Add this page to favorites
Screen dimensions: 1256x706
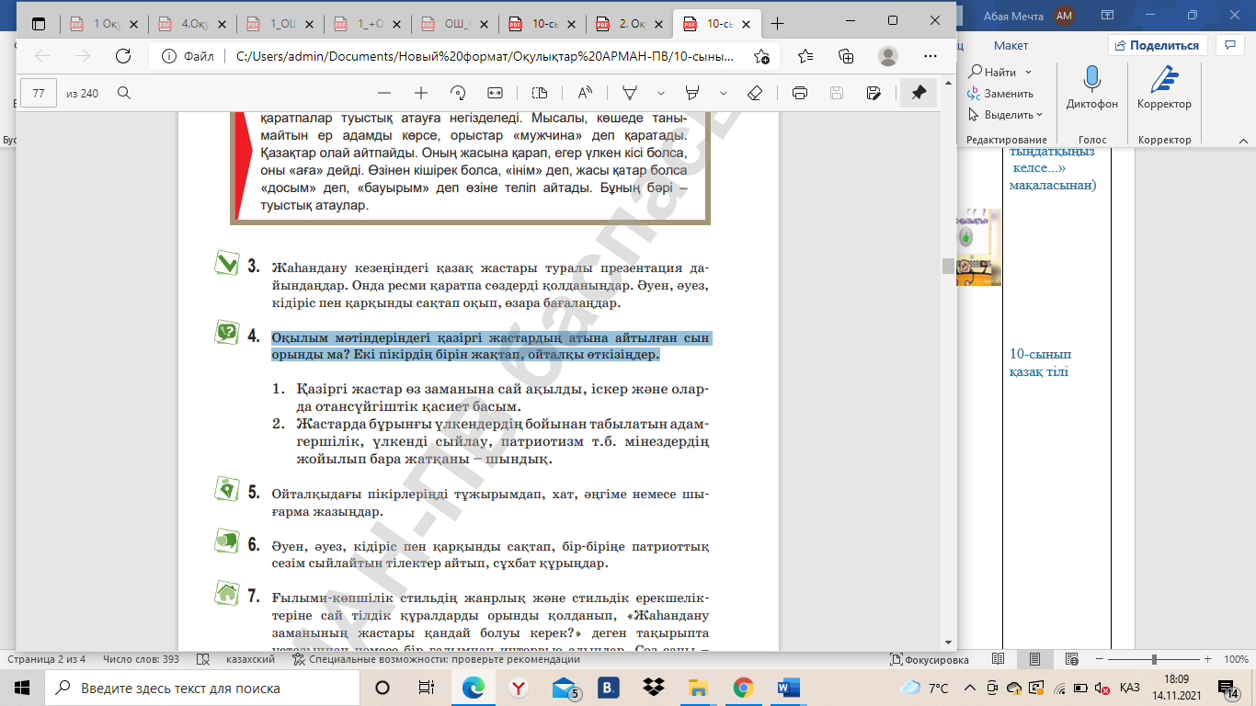tap(761, 56)
